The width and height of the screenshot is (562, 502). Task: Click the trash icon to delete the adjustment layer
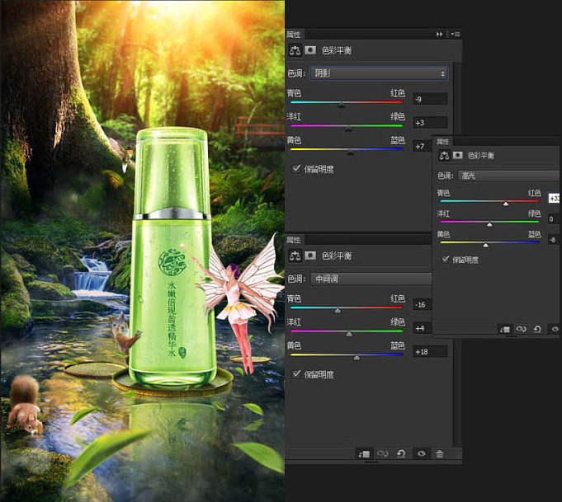440,453
